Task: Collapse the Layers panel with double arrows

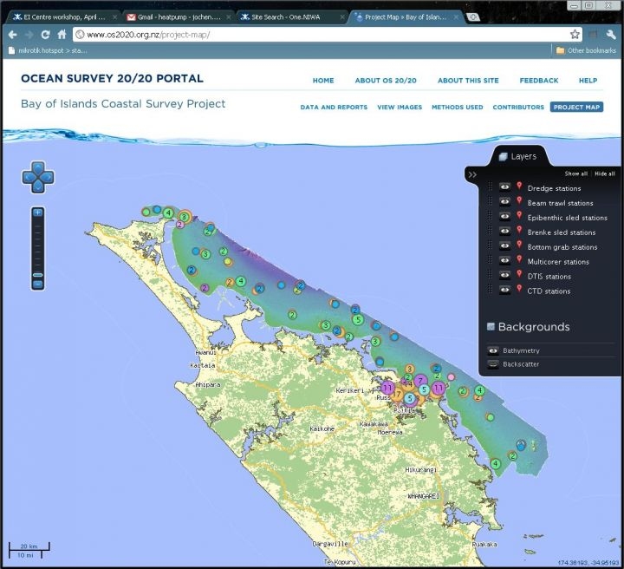Action: click(472, 174)
